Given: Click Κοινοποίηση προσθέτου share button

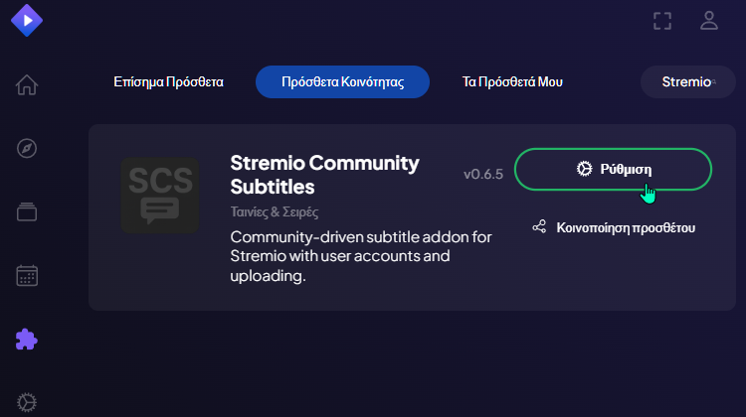Looking at the screenshot, I should pos(613,227).
